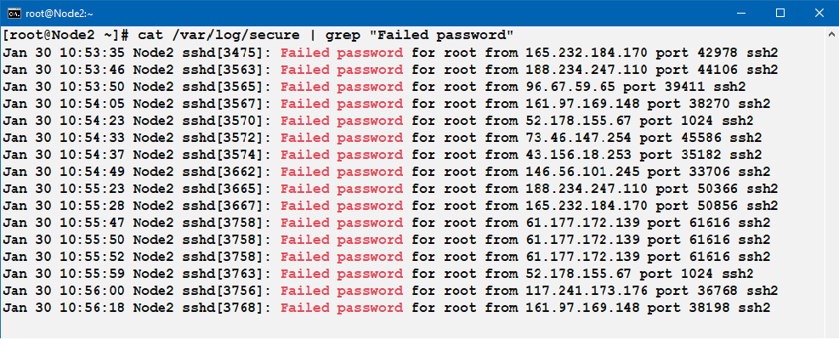The image size is (839, 340).
Task: Click IP 146.56.101.245 in the log
Action: [x=582, y=172]
